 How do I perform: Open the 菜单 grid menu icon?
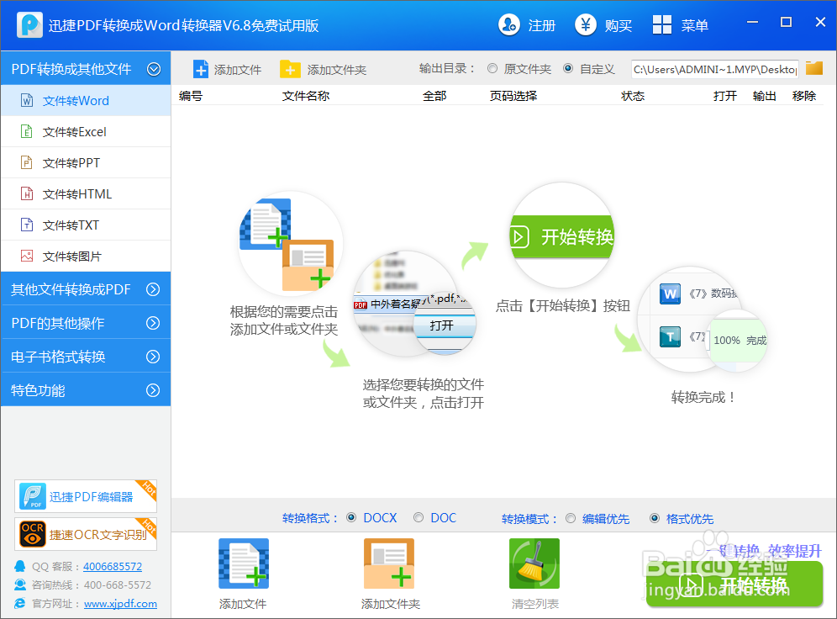click(662, 24)
